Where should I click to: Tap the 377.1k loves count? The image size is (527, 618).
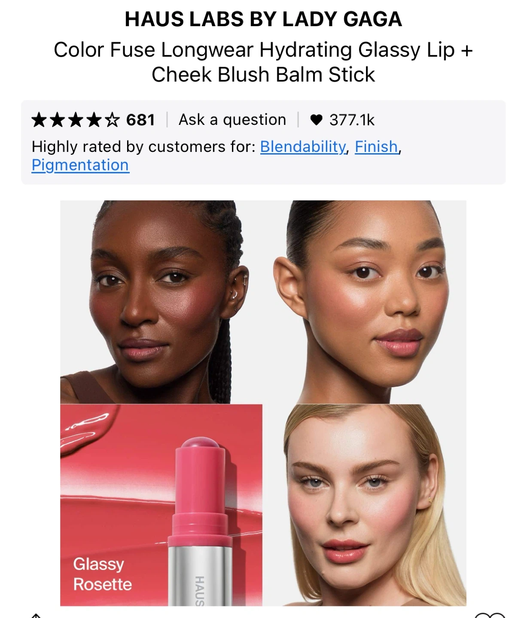pos(352,120)
